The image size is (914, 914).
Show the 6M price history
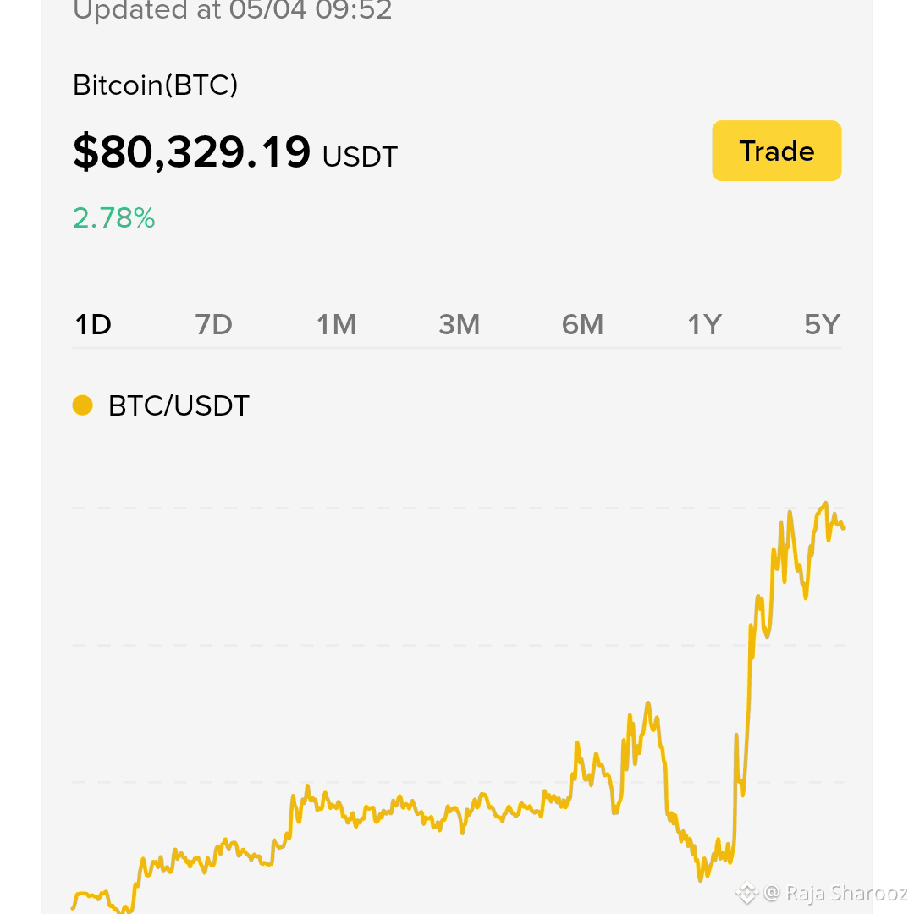click(x=582, y=325)
